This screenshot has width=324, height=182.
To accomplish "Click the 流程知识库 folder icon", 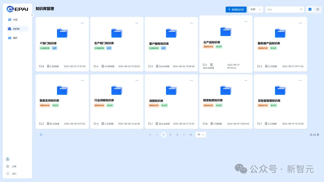I will tap(171, 90).
